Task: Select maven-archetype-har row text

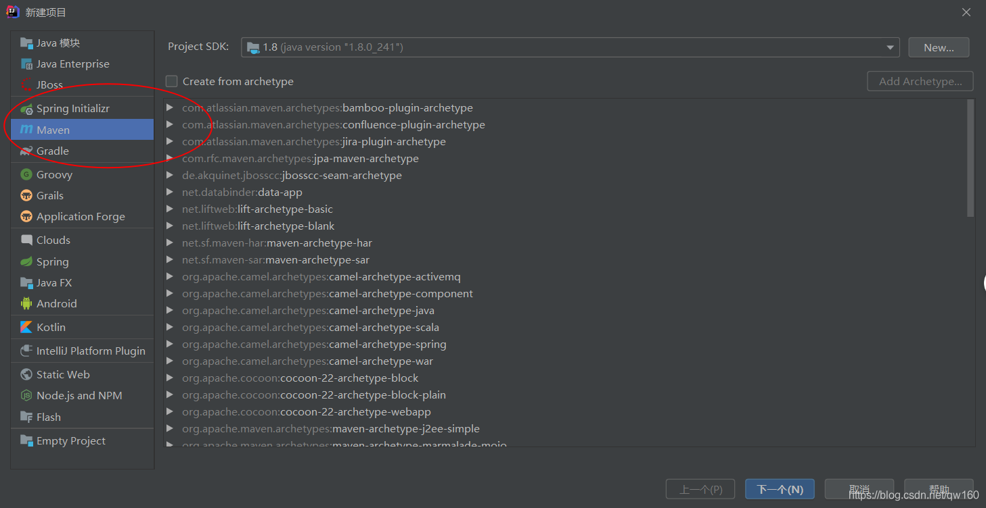Action: [x=277, y=243]
